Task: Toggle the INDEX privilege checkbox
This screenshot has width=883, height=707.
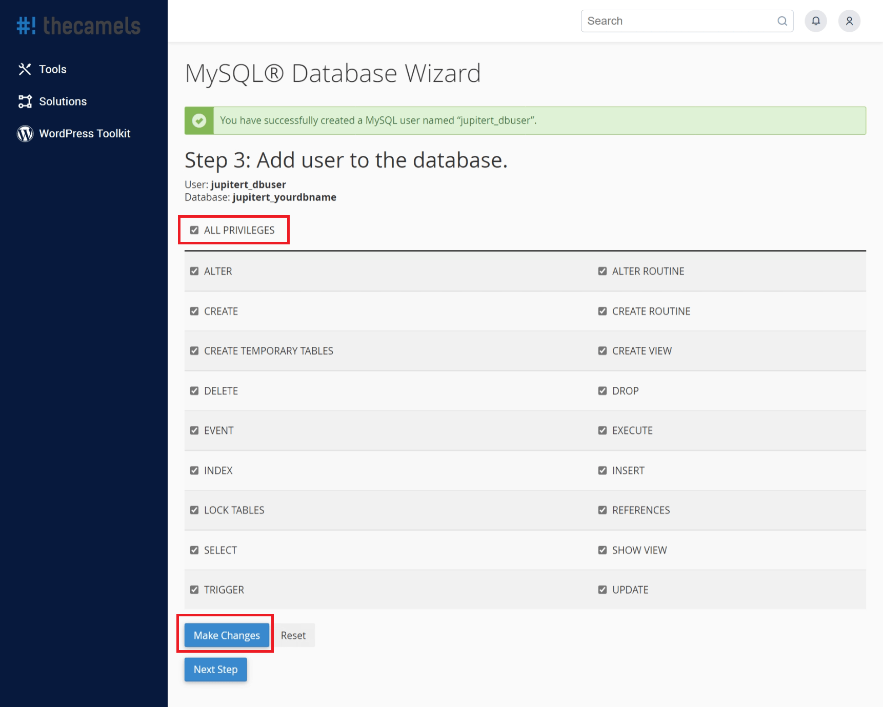Action: click(194, 470)
